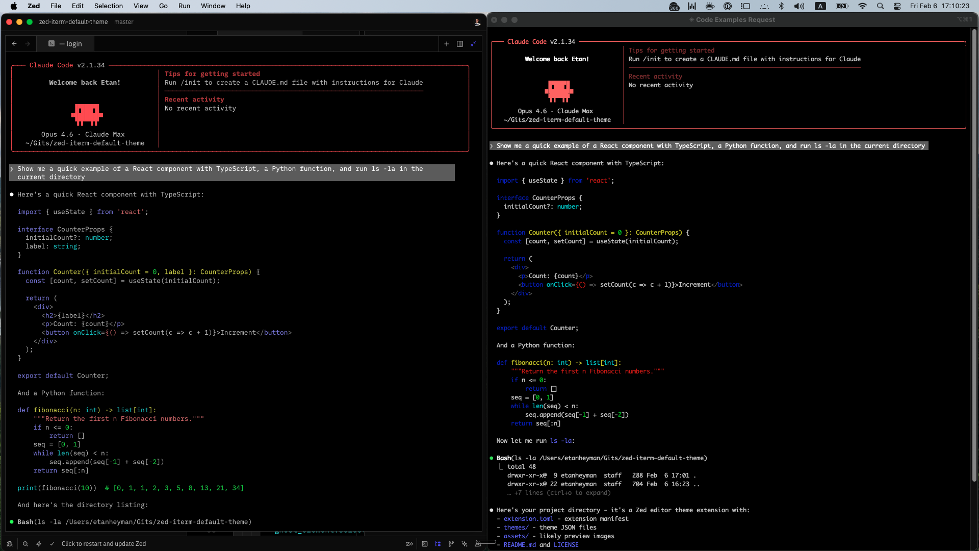Screen dimensions: 979x551
Task: Open the Apple menu
Action: (x=14, y=6)
